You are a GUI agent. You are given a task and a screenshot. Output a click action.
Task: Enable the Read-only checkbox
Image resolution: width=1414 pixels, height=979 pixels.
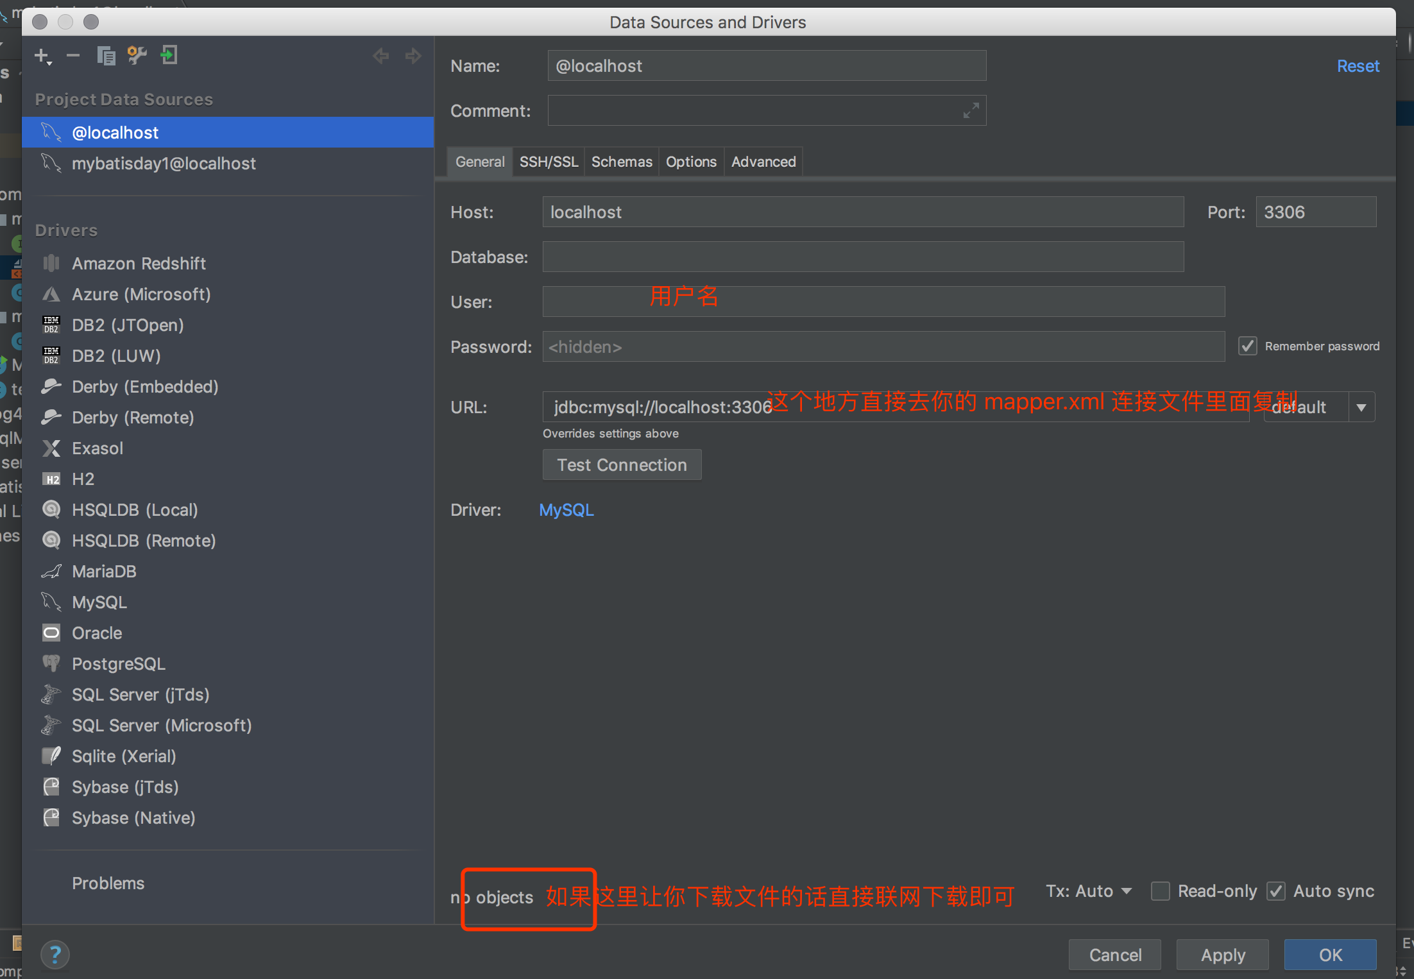pyautogui.click(x=1160, y=891)
